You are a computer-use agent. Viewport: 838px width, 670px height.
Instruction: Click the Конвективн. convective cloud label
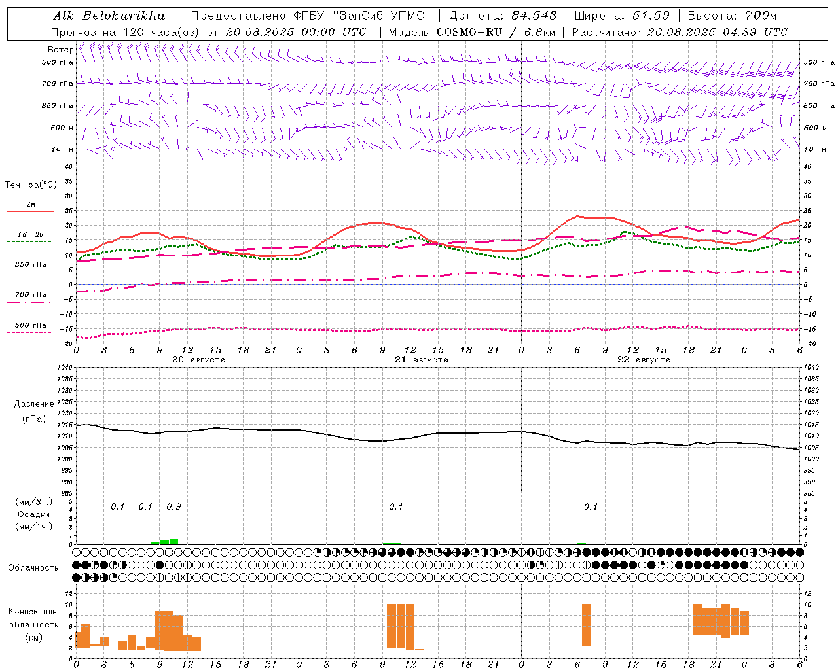point(34,612)
